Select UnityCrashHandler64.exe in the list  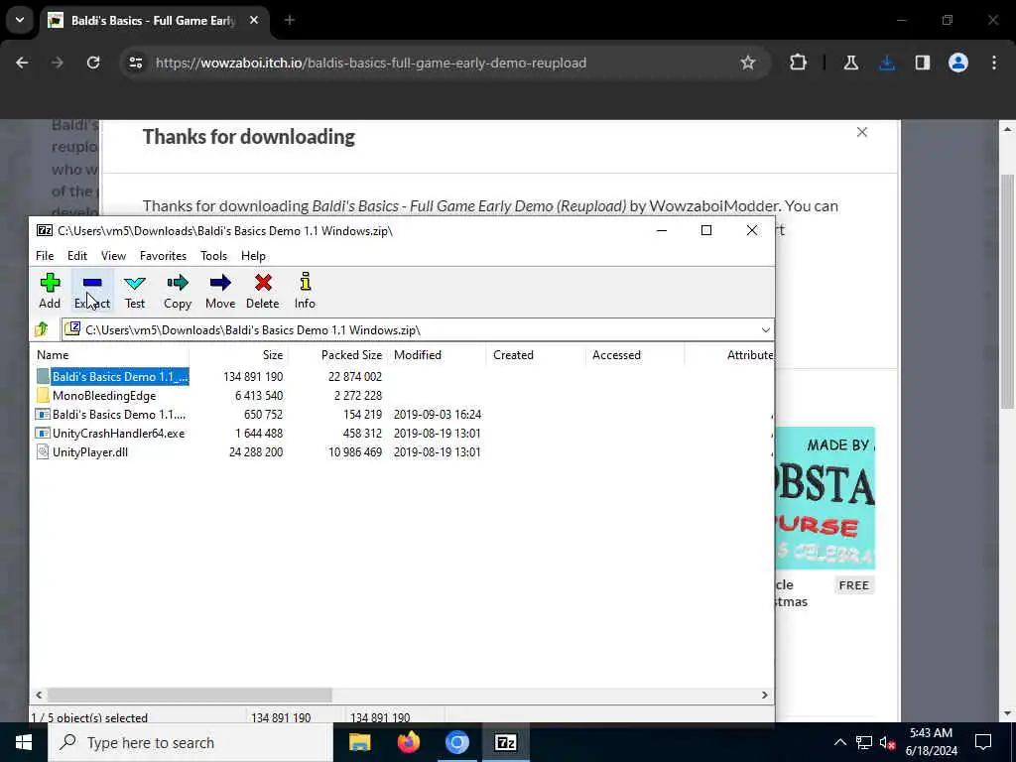tap(111, 433)
